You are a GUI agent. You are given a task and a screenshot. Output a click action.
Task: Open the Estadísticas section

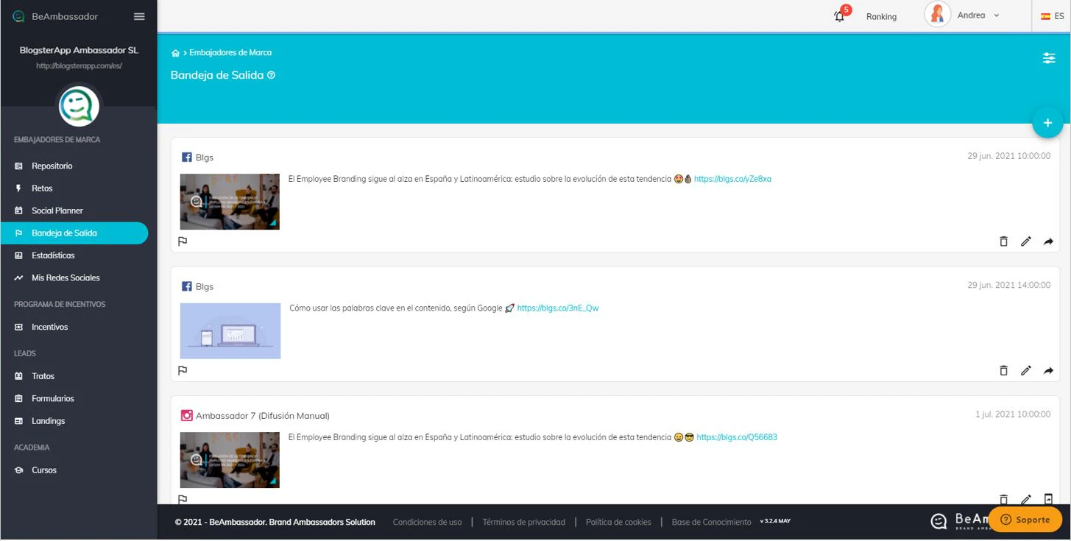pos(54,255)
